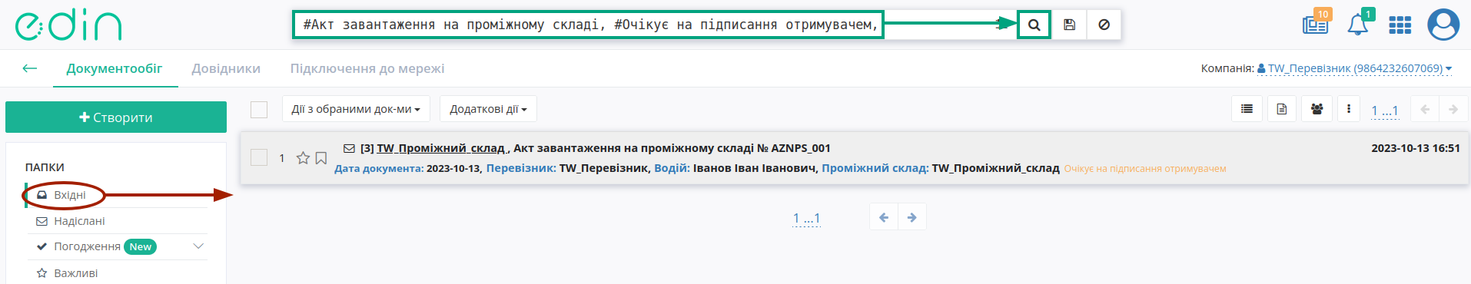Tick the checkbox for document AZNPS_001

259,157
